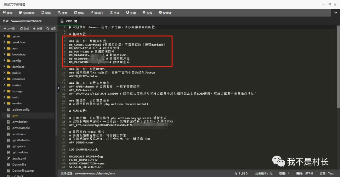Open the .env.example file
This screenshot has height=177, width=340.
[x=21, y=128]
